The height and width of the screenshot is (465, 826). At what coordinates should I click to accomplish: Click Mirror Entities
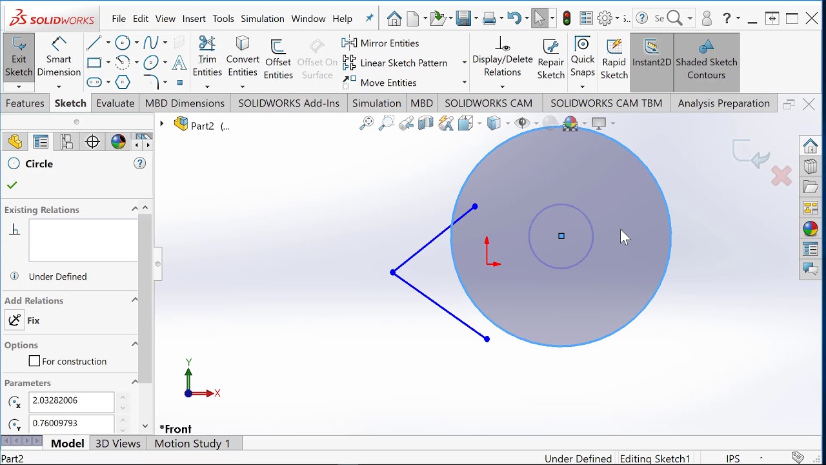pyautogui.click(x=381, y=43)
